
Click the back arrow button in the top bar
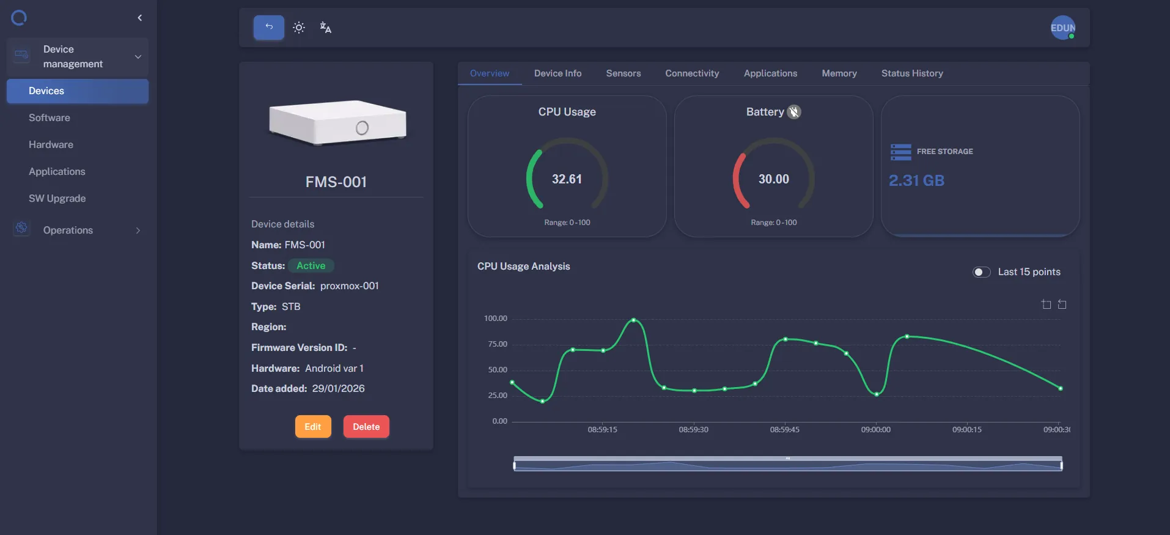[269, 28]
